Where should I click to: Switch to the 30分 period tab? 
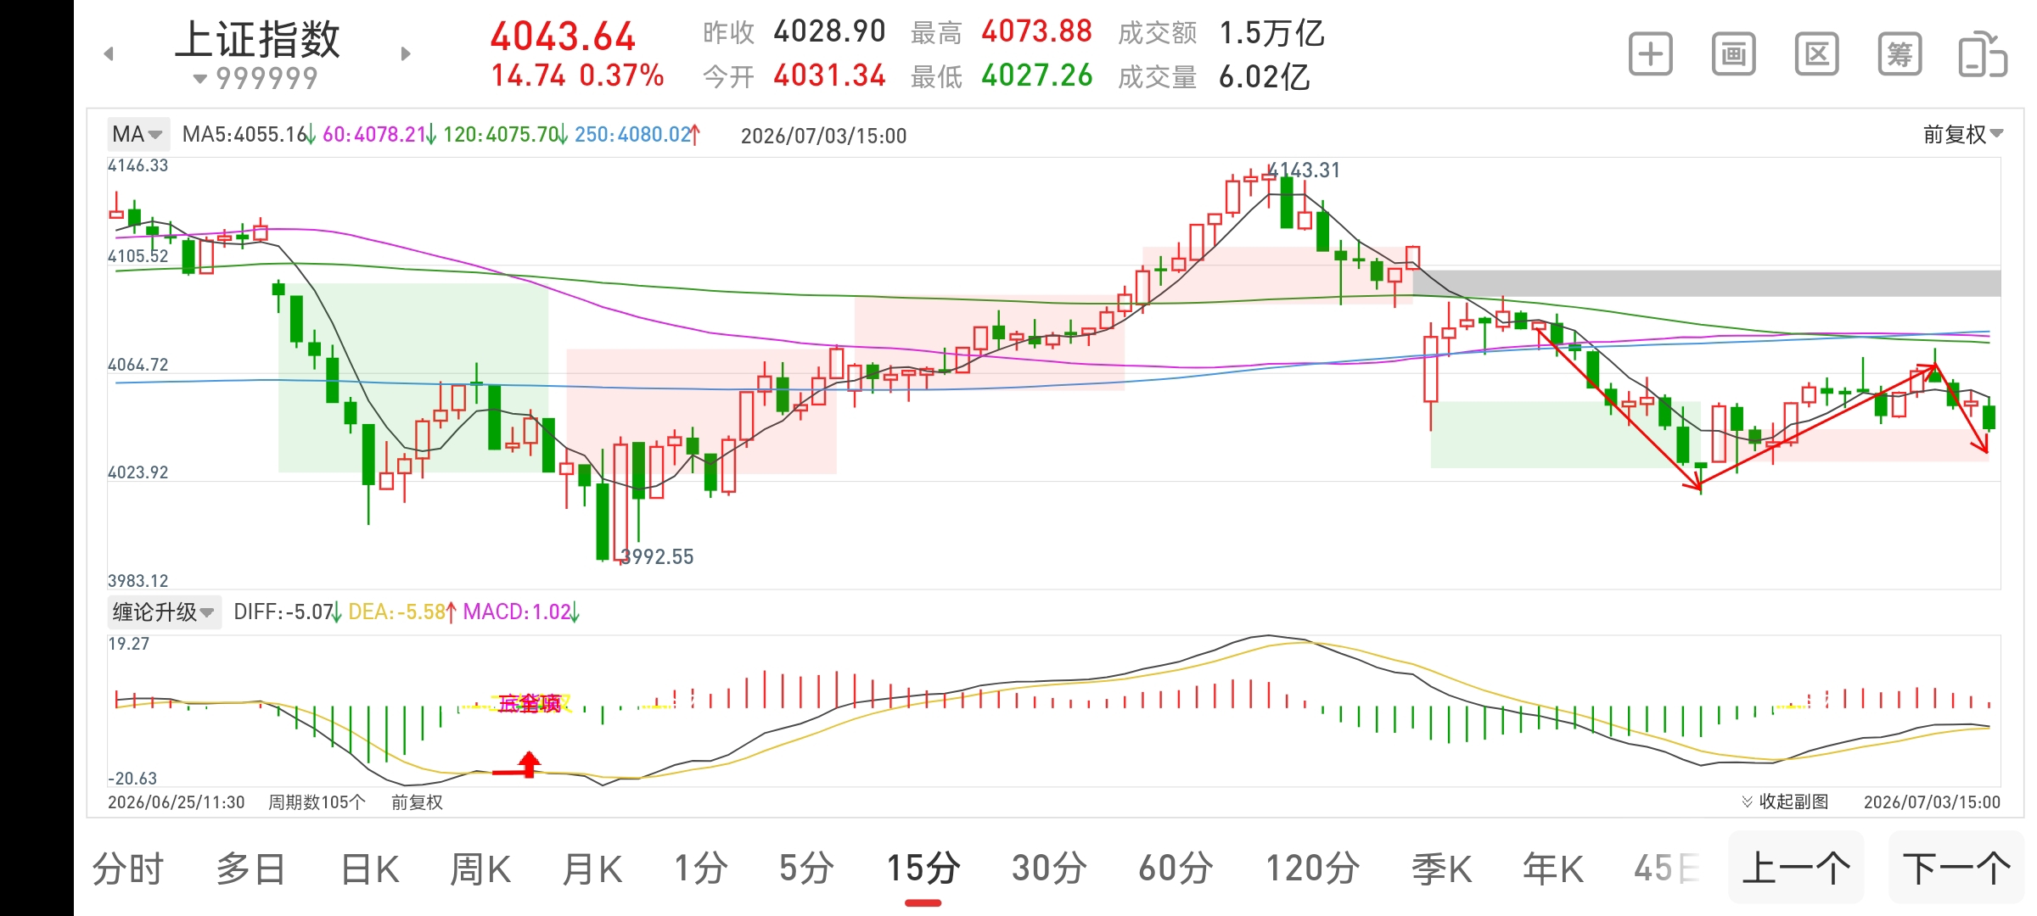(x=1049, y=869)
